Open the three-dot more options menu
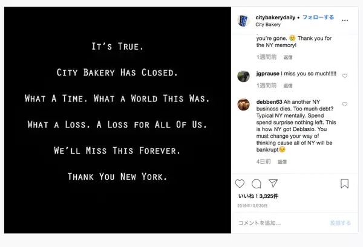Viewport: 363px width, 247px height. point(344,20)
